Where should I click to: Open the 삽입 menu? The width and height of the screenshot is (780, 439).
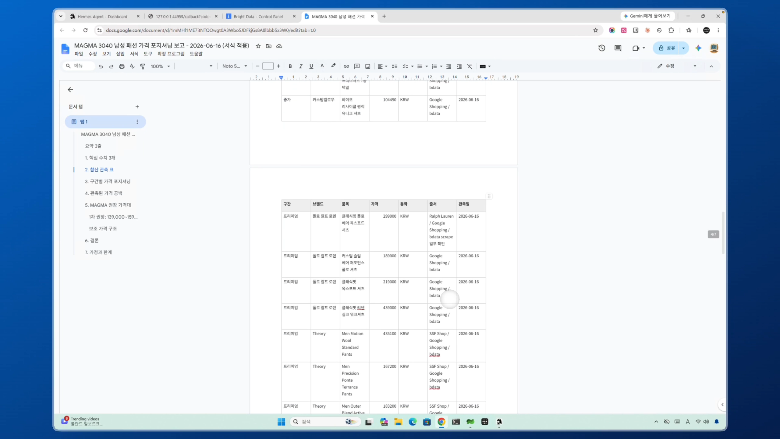tap(120, 54)
